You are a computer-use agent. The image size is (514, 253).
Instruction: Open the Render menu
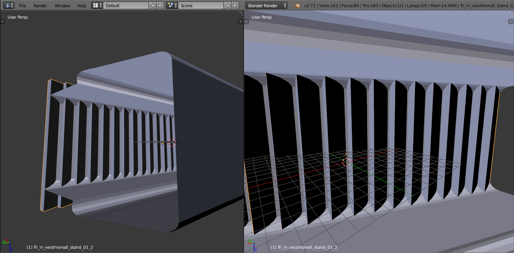tap(40, 6)
